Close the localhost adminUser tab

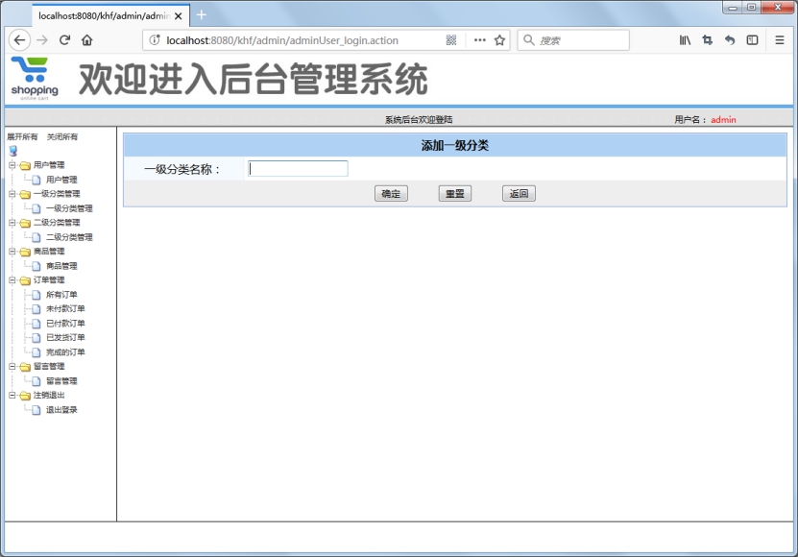click(x=178, y=16)
